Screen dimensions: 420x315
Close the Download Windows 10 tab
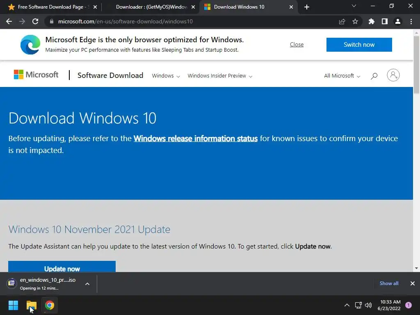pos(291,7)
